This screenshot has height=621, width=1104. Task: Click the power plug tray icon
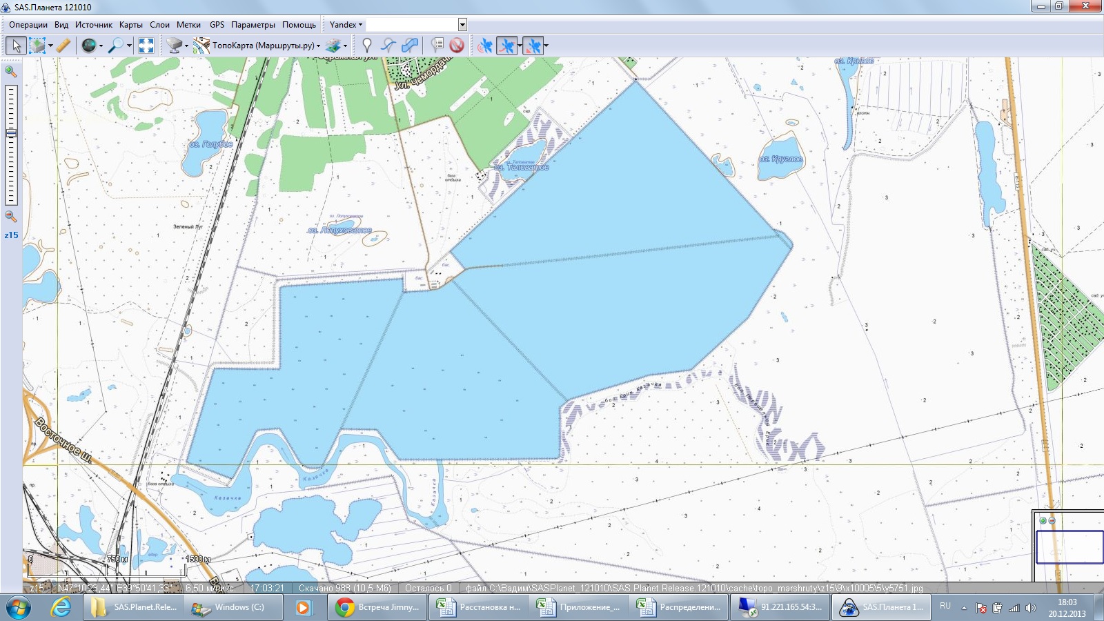point(997,608)
